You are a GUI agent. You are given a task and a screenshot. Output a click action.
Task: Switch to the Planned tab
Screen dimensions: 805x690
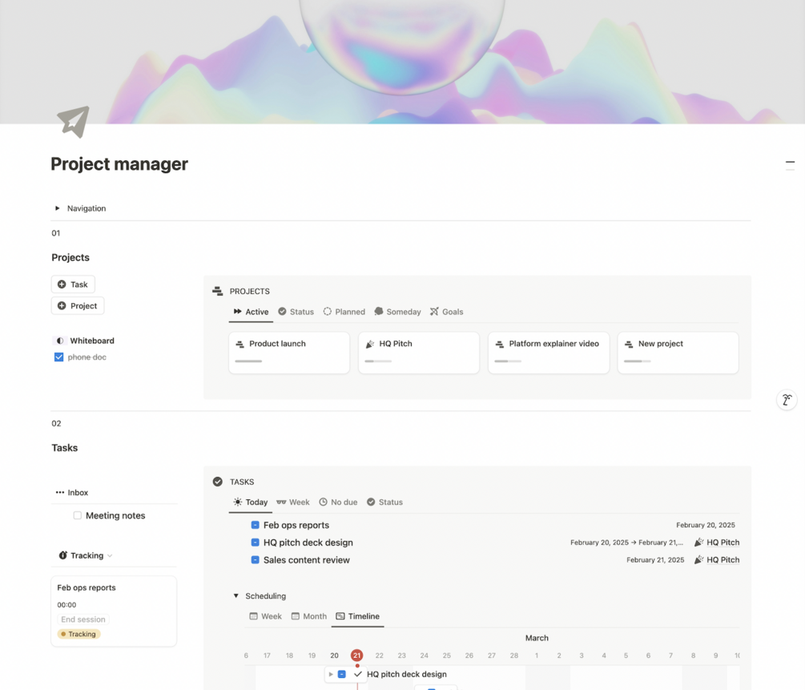pos(344,312)
